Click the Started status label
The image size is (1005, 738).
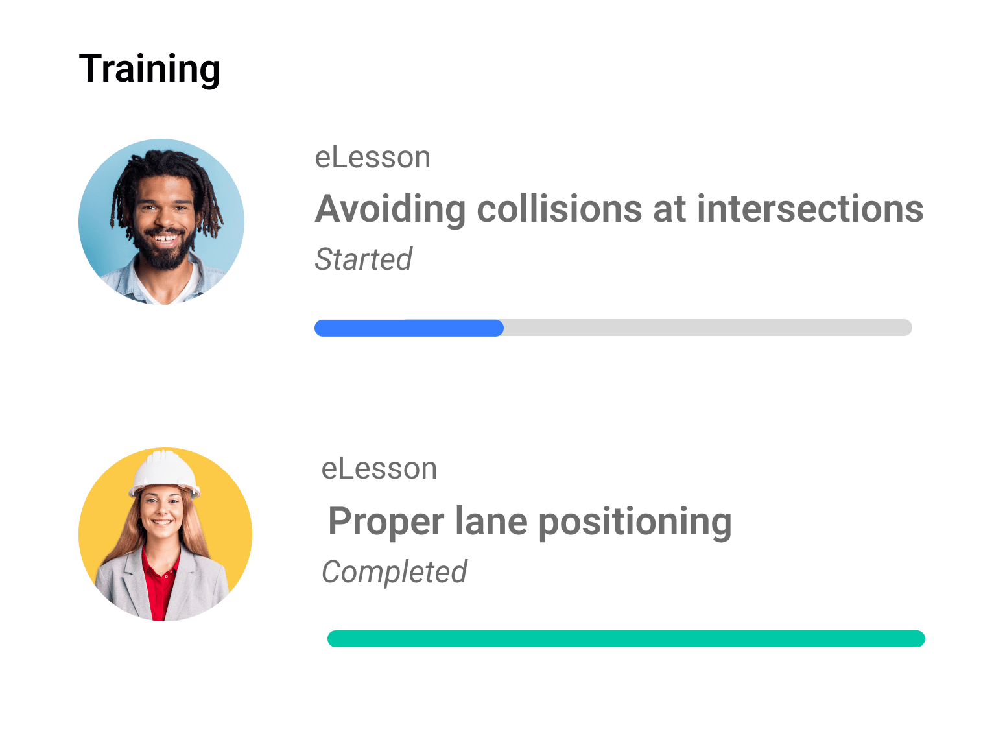pyautogui.click(x=363, y=259)
